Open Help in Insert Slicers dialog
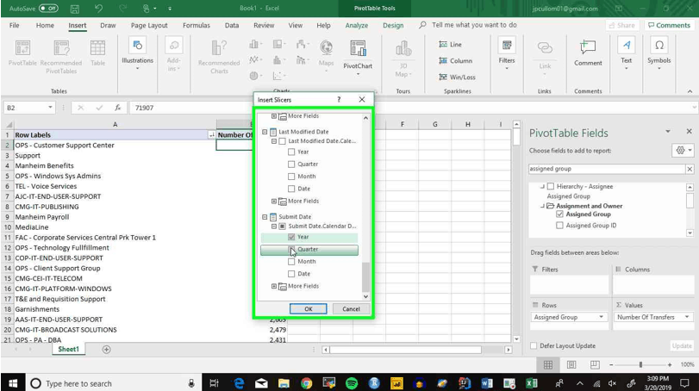The image size is (699, 391). coord(339,100)
